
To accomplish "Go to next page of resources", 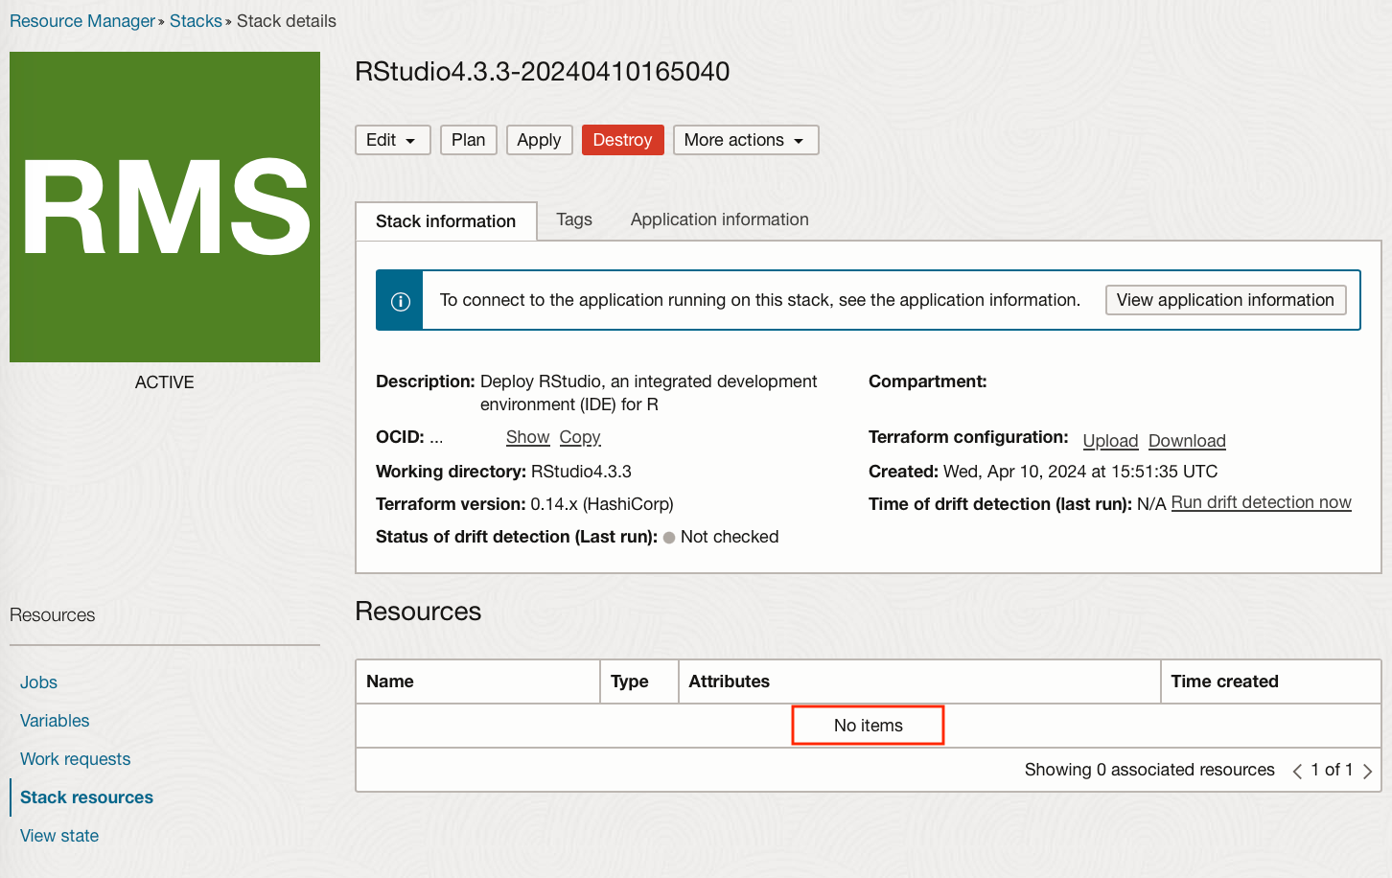I will [x=1367, y=771].
